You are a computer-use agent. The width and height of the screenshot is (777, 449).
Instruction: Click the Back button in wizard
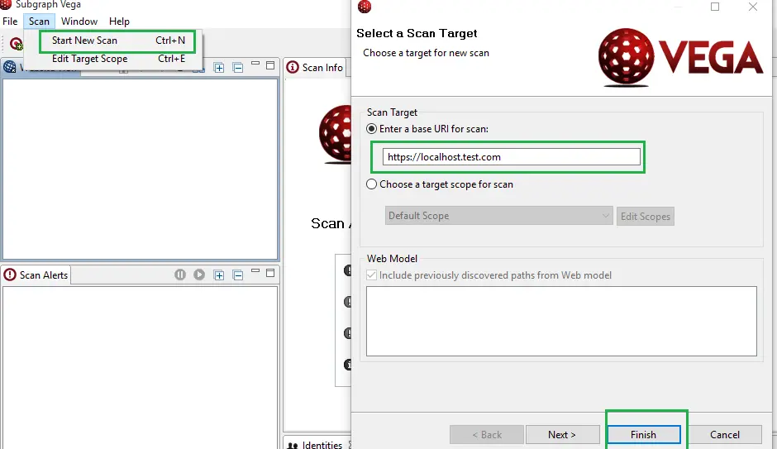coord(487,435)
